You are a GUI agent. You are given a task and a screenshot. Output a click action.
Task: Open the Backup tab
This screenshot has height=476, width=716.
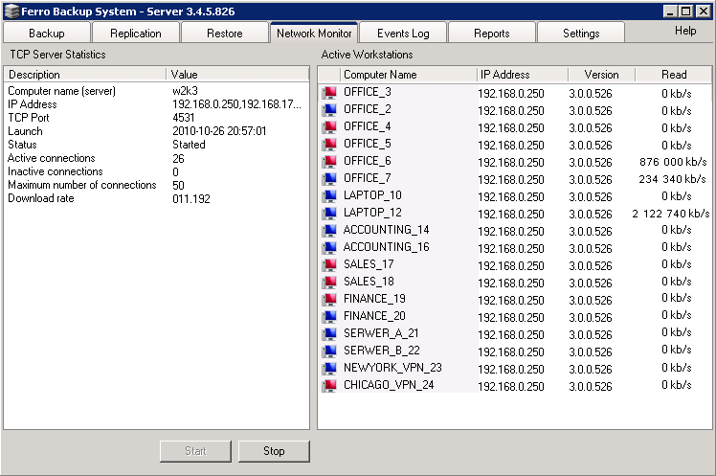coord(47,34)
